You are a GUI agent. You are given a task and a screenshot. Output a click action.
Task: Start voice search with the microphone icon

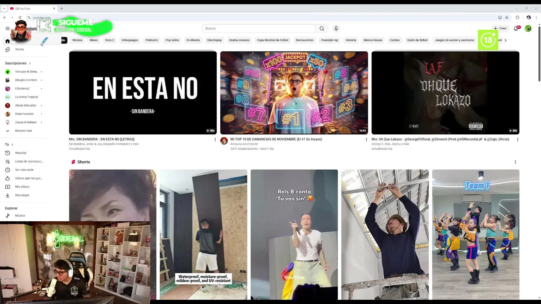point(336,28)
